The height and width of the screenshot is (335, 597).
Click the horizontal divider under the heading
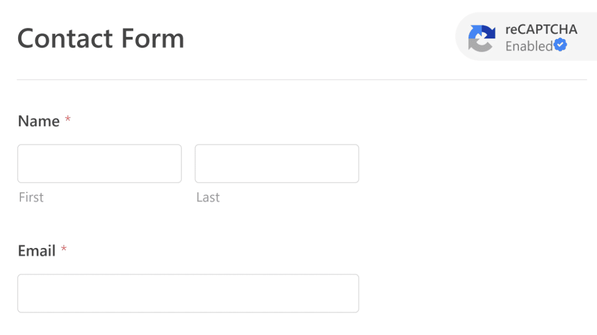click(302, 80)
